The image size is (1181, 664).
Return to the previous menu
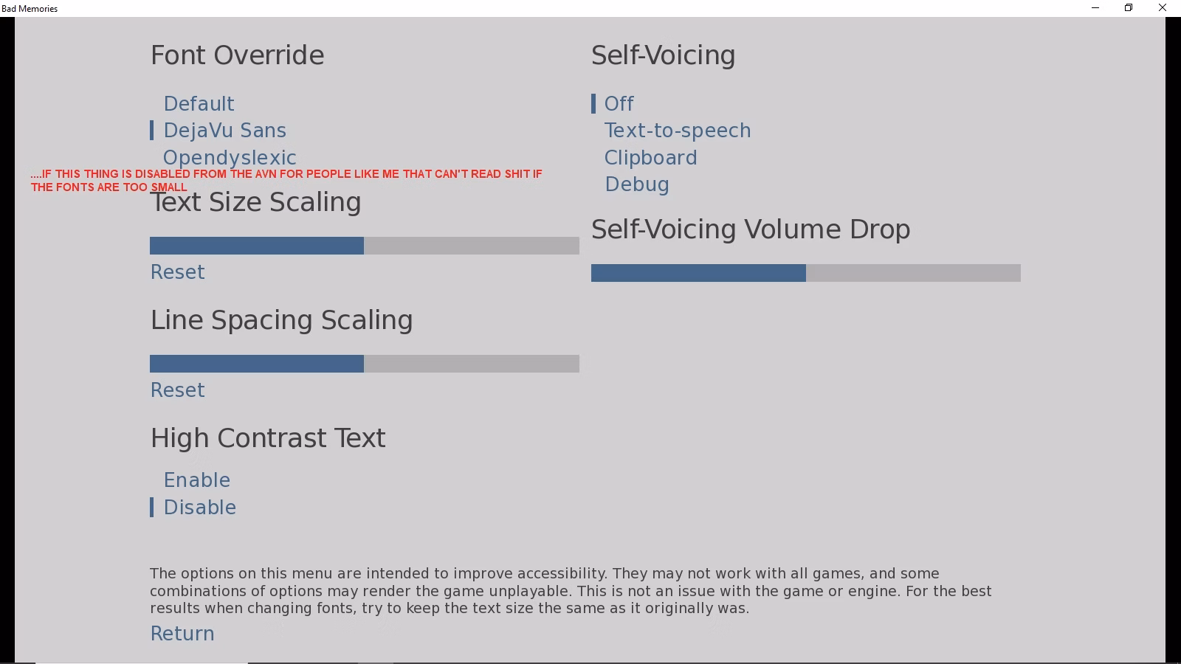(x=182, y=634)
